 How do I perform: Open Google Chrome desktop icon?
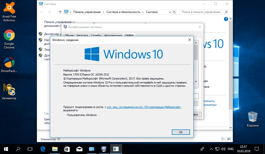(9, 39)
